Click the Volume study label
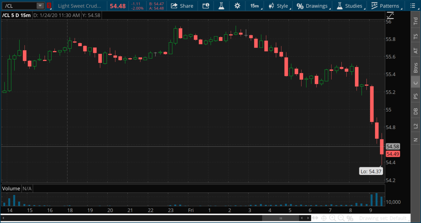Screen dimensions: 421x223 pos(11,188)
